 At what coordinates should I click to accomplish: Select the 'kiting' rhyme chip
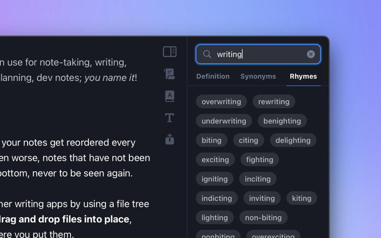coord(302,198)
